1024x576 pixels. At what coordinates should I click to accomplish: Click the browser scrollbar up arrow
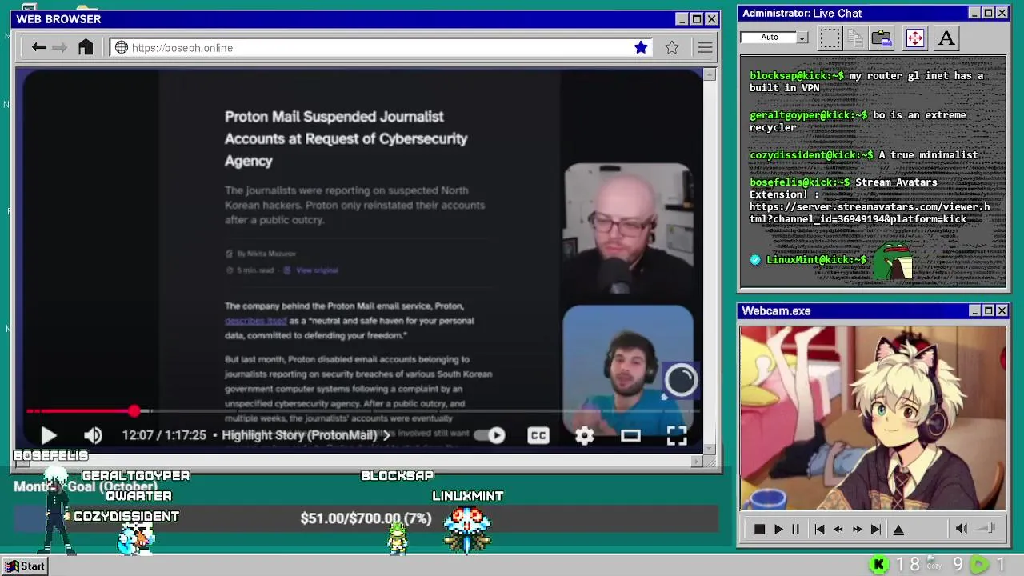pyautogui.click(x=710, y=74)
